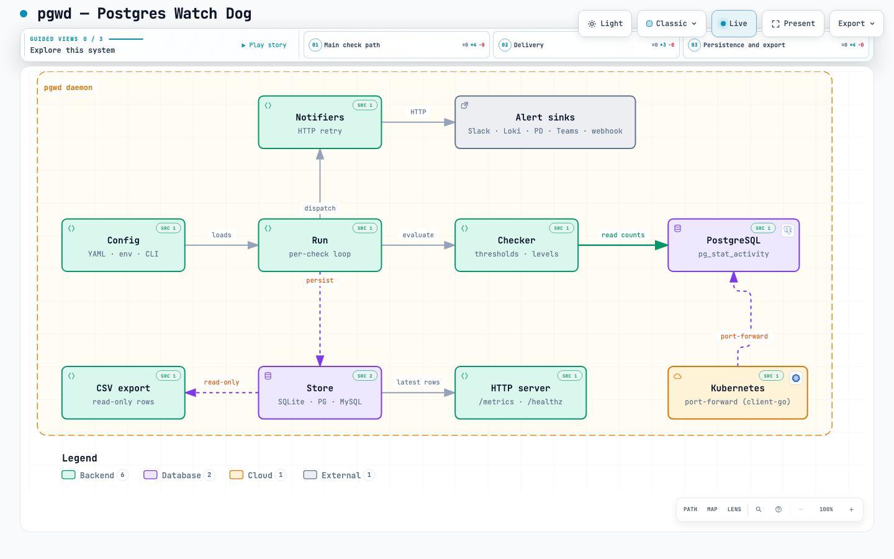Open the Classic style dropdown

click(671, 24)
